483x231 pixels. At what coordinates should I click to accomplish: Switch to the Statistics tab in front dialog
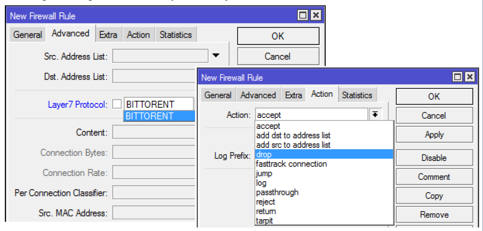357,95
